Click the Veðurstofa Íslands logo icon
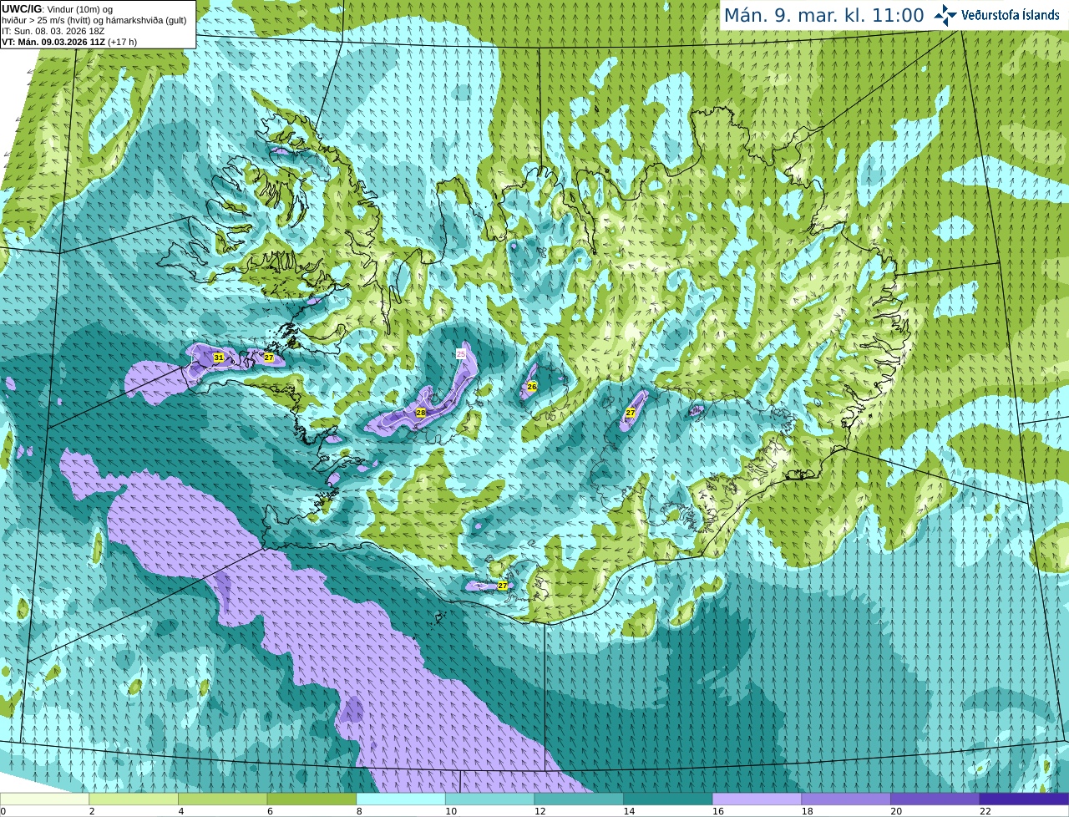The width and height of the screenshot is (1069, 817). (x=945, y=15)
